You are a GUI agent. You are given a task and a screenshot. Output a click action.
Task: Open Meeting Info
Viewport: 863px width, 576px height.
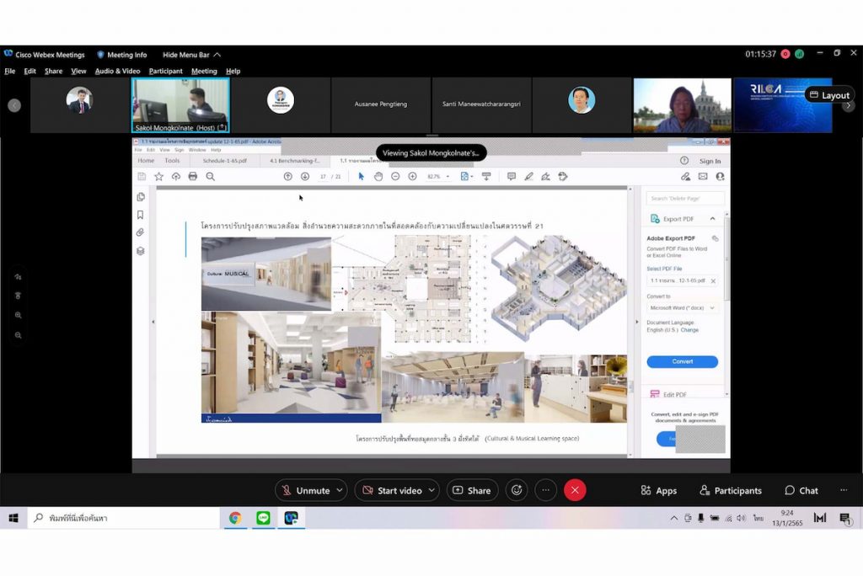(x=121, y=55)
